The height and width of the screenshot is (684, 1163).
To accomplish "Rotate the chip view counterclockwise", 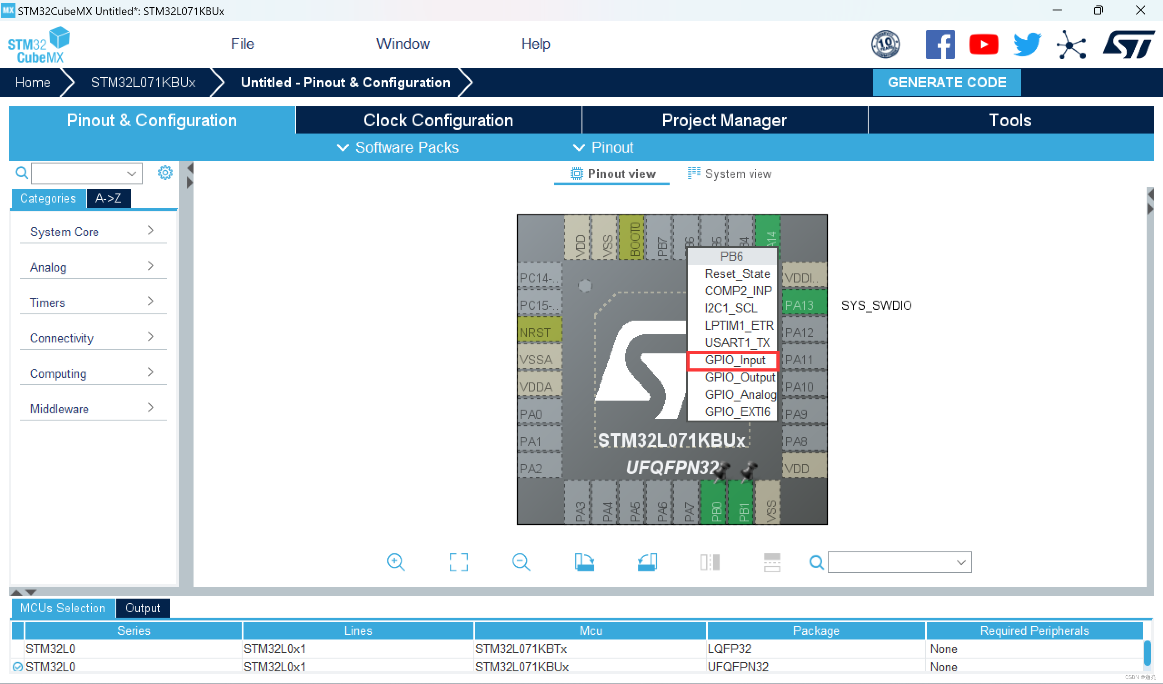I will [x=647, y=562].
